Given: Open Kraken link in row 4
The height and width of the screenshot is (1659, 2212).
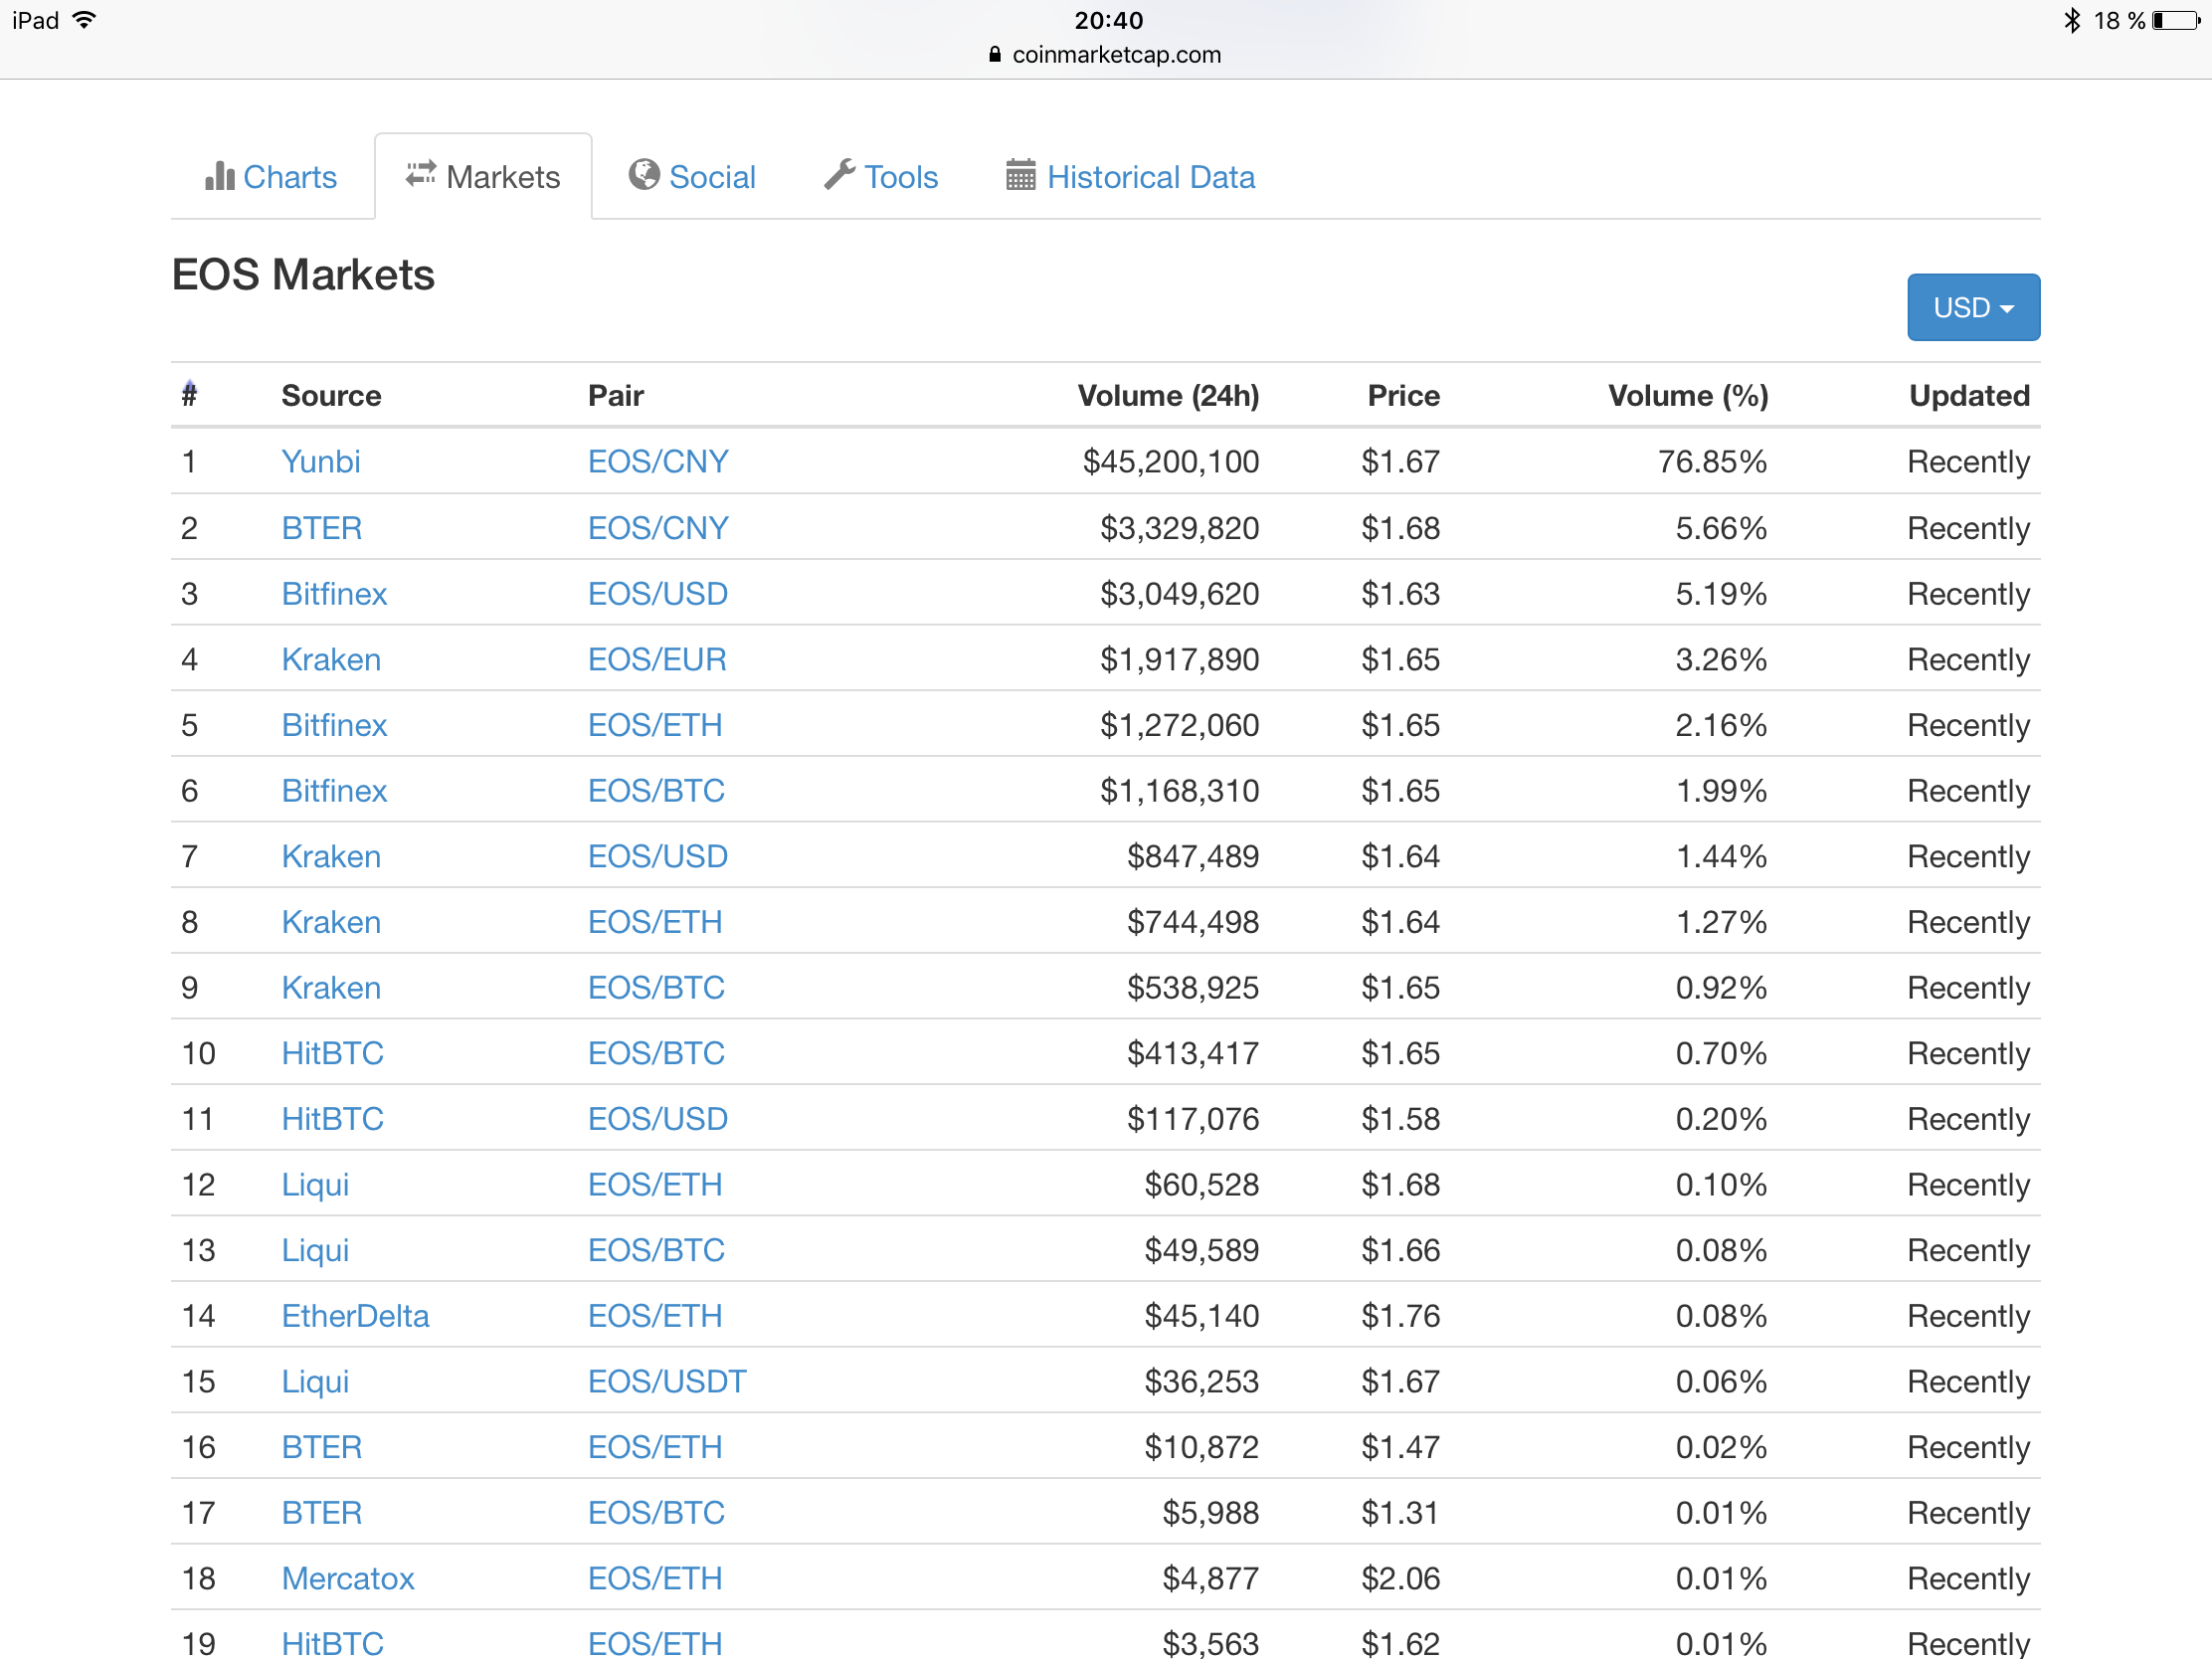Looking at the screenshot, I should tap(331, 660).
